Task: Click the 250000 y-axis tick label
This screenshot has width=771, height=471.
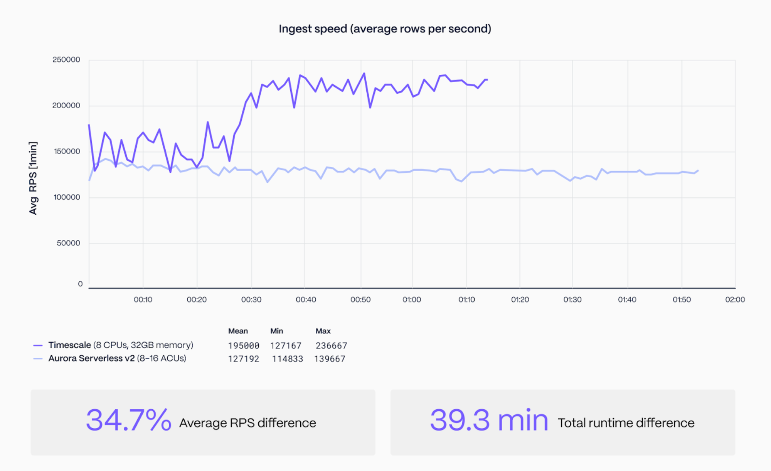Action: [66, 60]
